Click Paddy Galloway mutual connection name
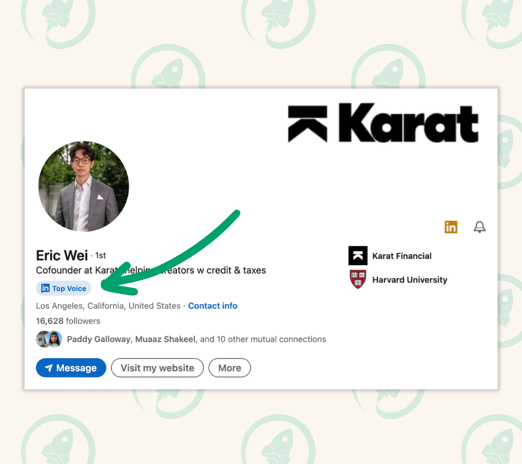The width and height of the screenshot is (522, 464). click(x=99, y=339)
